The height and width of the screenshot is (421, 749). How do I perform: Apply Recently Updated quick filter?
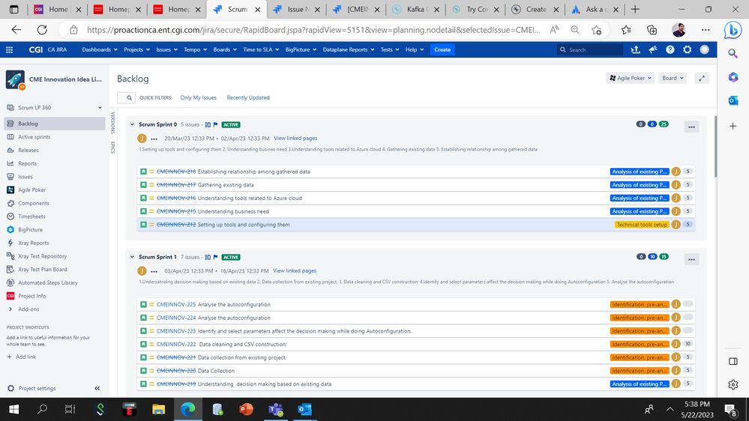click(248, 97)
